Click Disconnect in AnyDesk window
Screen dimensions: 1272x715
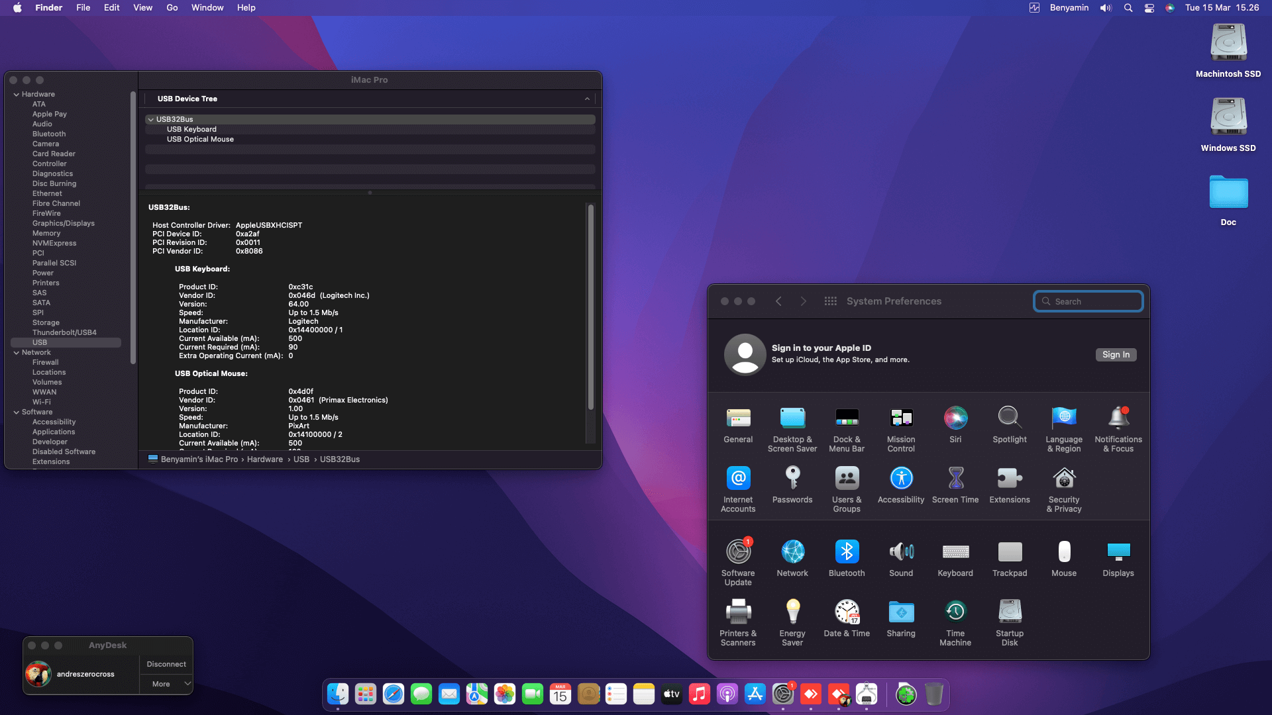point(166,664)
